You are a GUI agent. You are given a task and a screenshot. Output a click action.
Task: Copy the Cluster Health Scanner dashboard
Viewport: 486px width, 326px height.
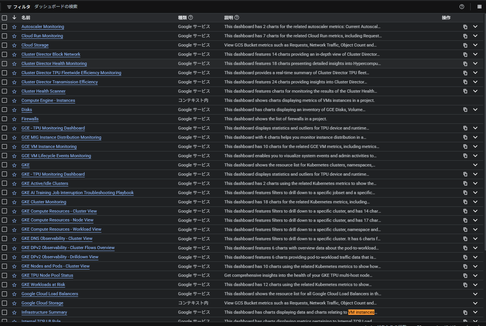465,91
